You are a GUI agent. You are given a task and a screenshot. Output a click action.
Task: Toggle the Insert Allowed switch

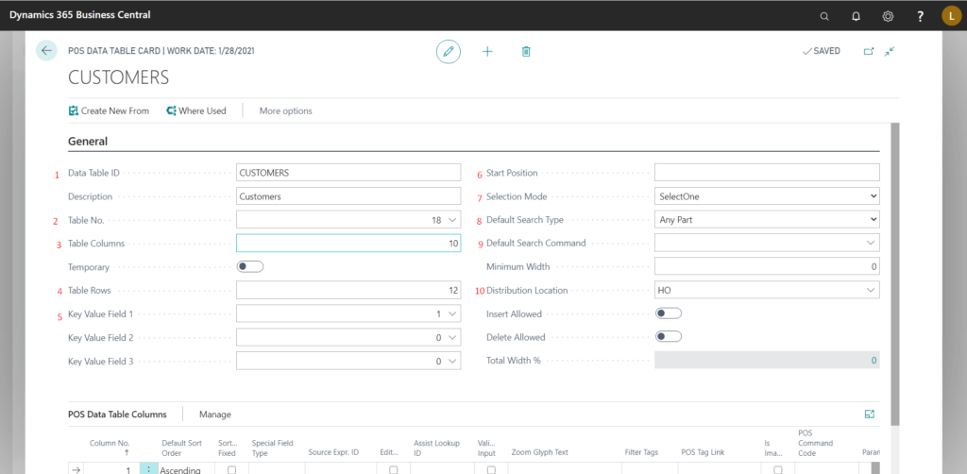point(668,313)
